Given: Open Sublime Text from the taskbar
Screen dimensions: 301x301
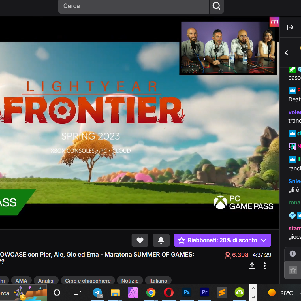Looking at the screenshot, I should click(x=222, y=293).
